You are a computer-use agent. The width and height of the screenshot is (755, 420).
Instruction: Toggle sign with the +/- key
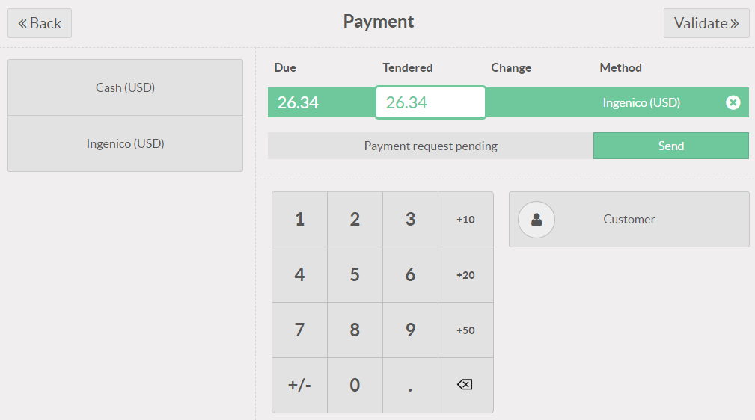pos(299,386)
